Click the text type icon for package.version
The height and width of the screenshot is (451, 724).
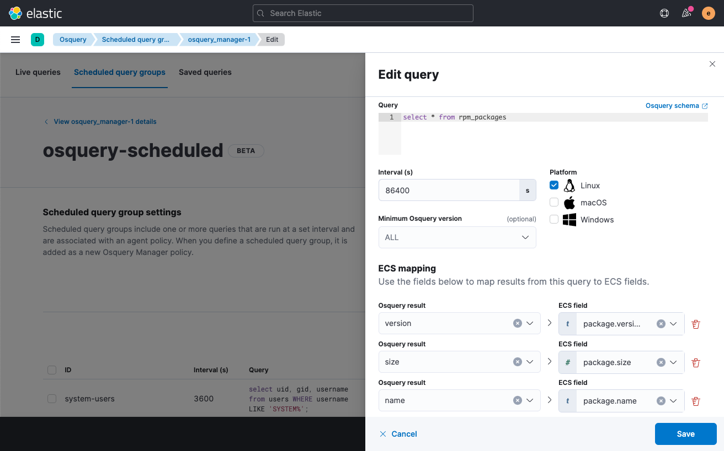(568, 324)
